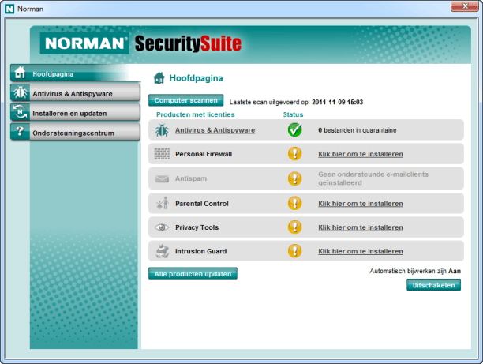Click install link for Parental Control
The image size is (483, 364).
(x=361, y=204)
